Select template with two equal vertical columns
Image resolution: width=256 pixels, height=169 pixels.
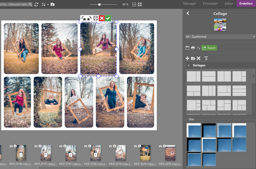[x=224, y=76]
